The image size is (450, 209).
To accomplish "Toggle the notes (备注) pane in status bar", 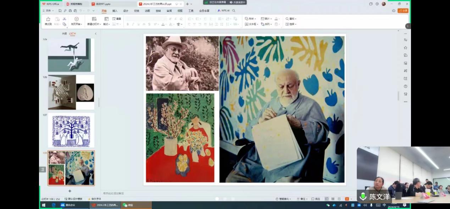I will (x=302, y=199).
